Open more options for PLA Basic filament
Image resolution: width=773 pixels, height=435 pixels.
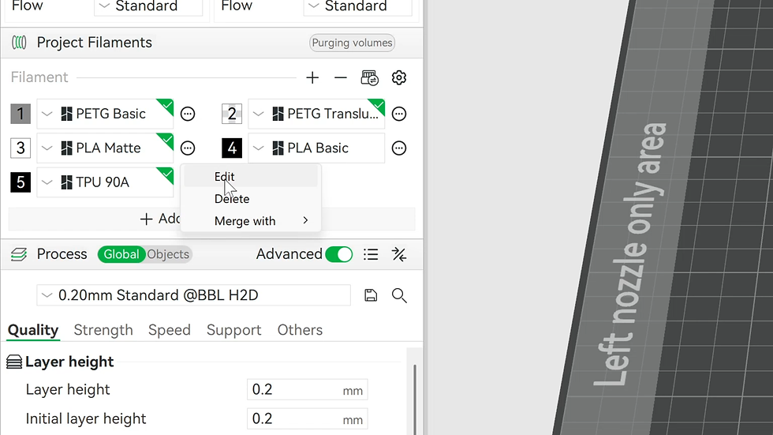click(399, 148)
